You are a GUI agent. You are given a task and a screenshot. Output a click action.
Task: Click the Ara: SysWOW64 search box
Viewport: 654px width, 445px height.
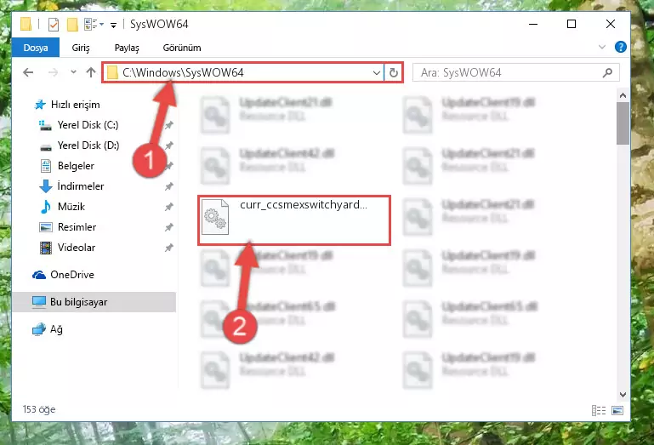coord(516,72)
